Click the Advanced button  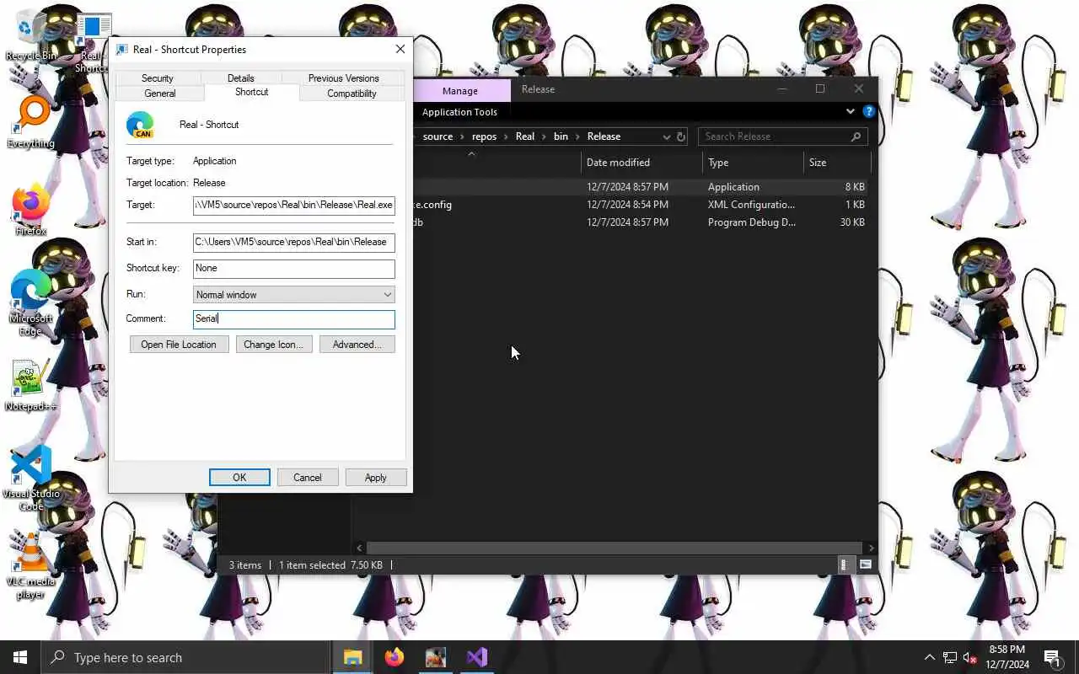click(x=357, y=345)
